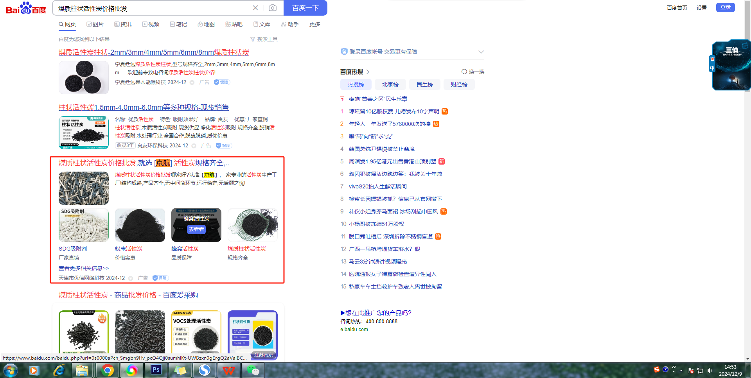Switch to the 财经榜 hot list tab

[459, 84]
